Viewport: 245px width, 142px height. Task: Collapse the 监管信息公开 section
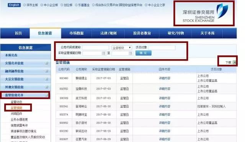coord(47,95)
